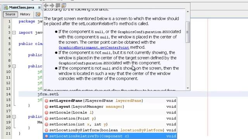
Task: Choose setLayout(LayoutManager manager) completion
Action: pos(110,107)
